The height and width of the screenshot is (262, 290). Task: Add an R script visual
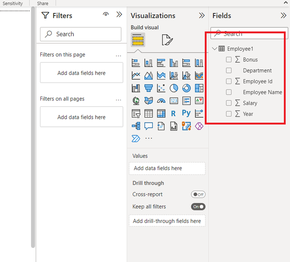pyautogui.click(x=174, y=114)
